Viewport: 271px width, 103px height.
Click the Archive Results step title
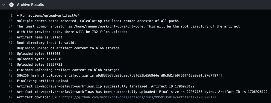[30, 5]
